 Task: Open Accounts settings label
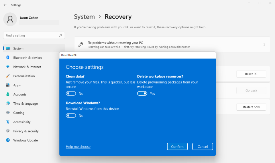[20, 94]
